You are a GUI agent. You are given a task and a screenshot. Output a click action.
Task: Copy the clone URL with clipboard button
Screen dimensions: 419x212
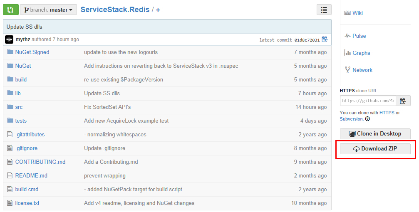[x=403, y=101]
